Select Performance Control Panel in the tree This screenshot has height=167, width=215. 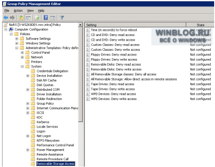click(55, 145)
